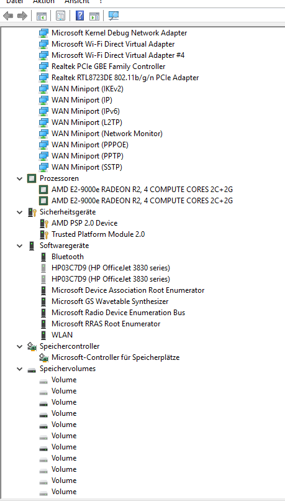Click the Softwaregeräte category icon
Screen dimensions: 285x501
[32, 246]
